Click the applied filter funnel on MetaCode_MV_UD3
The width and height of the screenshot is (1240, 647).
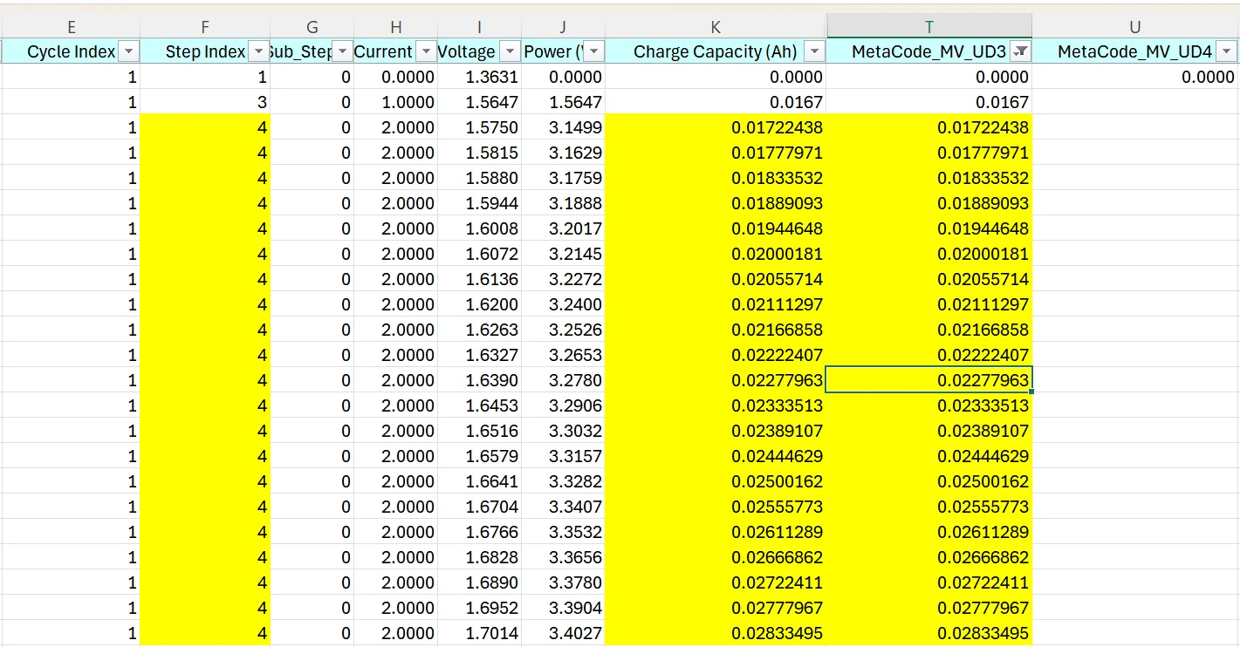click(1020, 51)
